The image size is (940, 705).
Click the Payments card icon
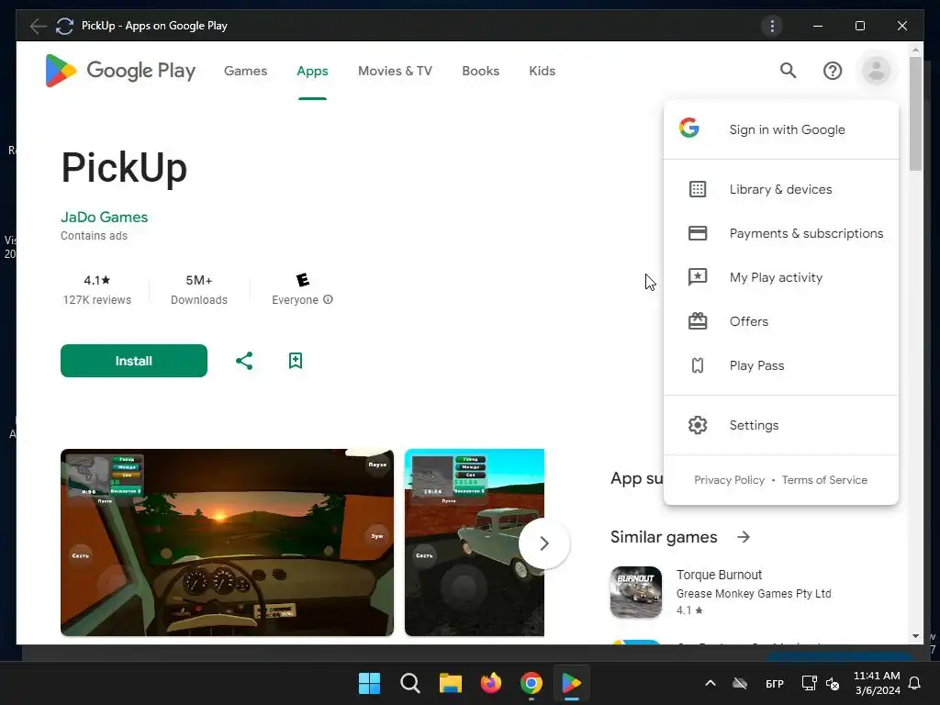coord(698,233)
